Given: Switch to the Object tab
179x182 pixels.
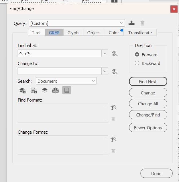Looking at the screenshot, I should (x=94, y=33).
